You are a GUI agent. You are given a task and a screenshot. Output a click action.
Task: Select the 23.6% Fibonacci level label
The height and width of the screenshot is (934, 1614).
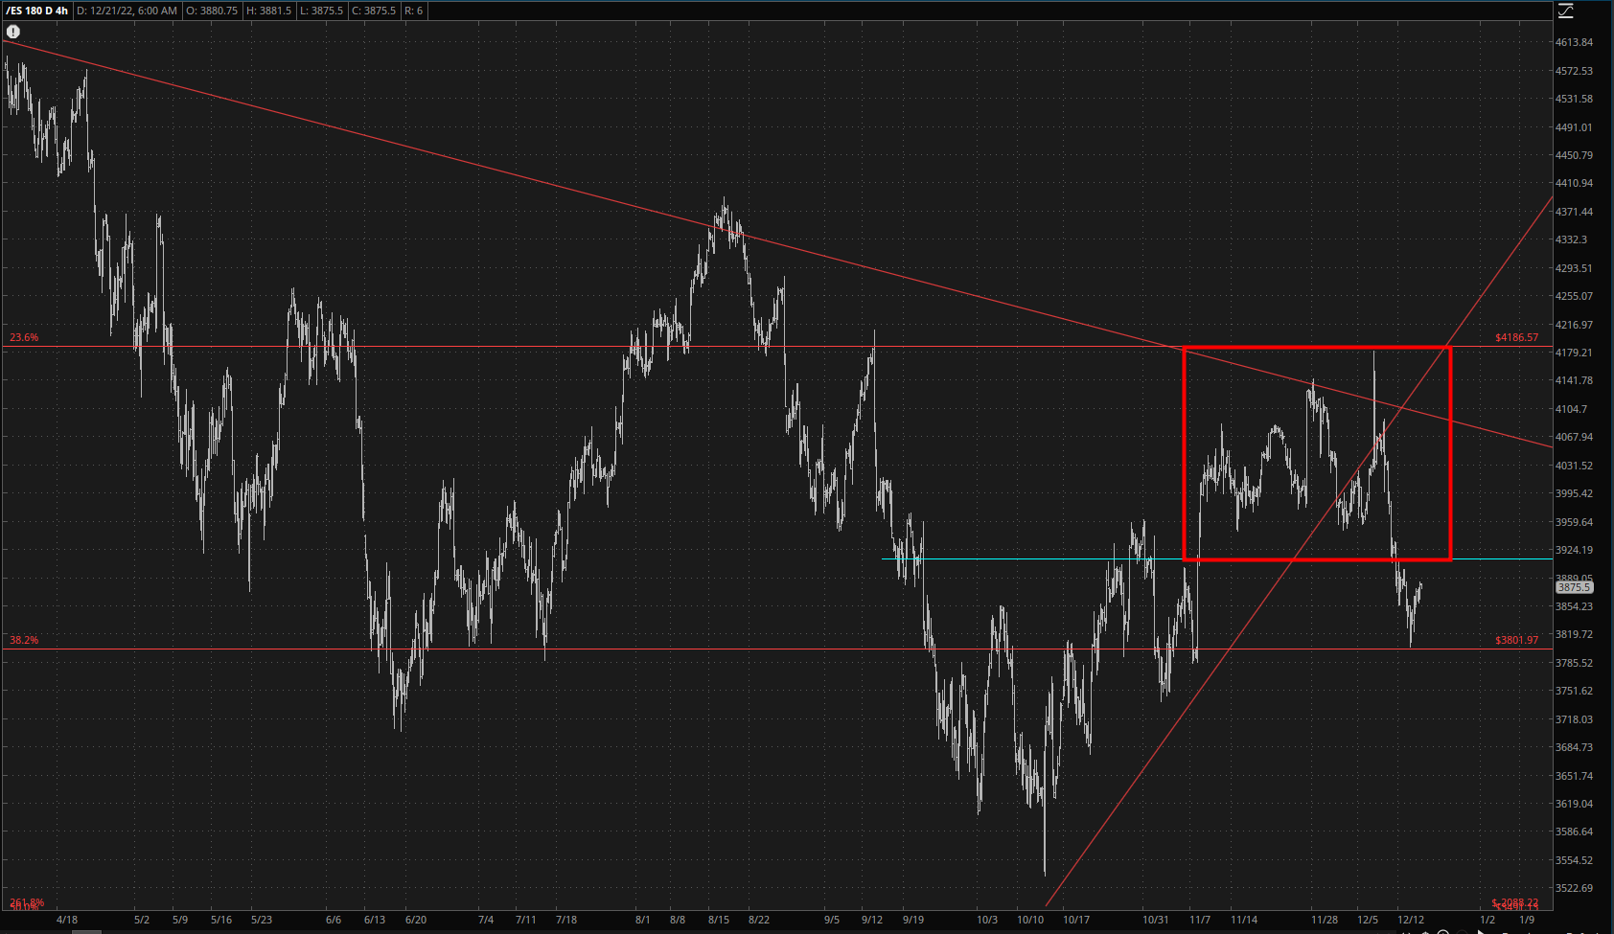pyautogui.click(x=24, y=337)
